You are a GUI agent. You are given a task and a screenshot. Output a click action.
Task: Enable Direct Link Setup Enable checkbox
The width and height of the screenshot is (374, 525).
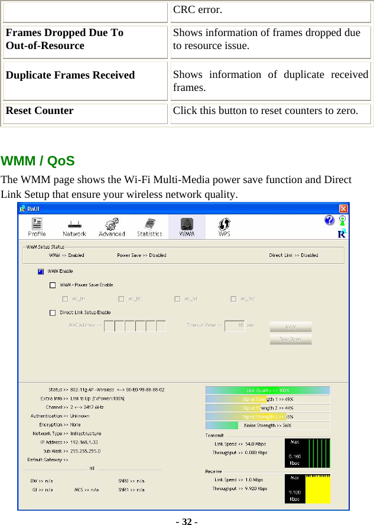[x=53, y=313]
